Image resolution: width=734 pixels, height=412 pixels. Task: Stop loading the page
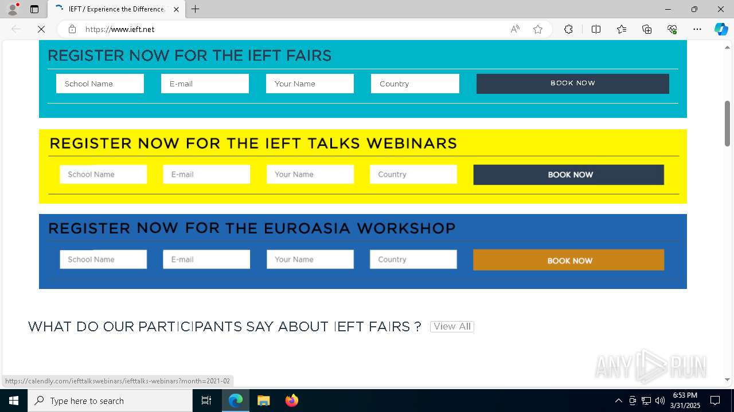(x=41, y=29)
